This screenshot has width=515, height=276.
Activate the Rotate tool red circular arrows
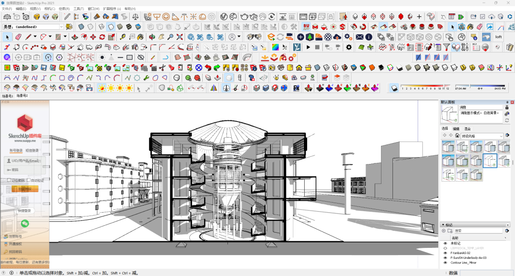(x=102, y=37)
